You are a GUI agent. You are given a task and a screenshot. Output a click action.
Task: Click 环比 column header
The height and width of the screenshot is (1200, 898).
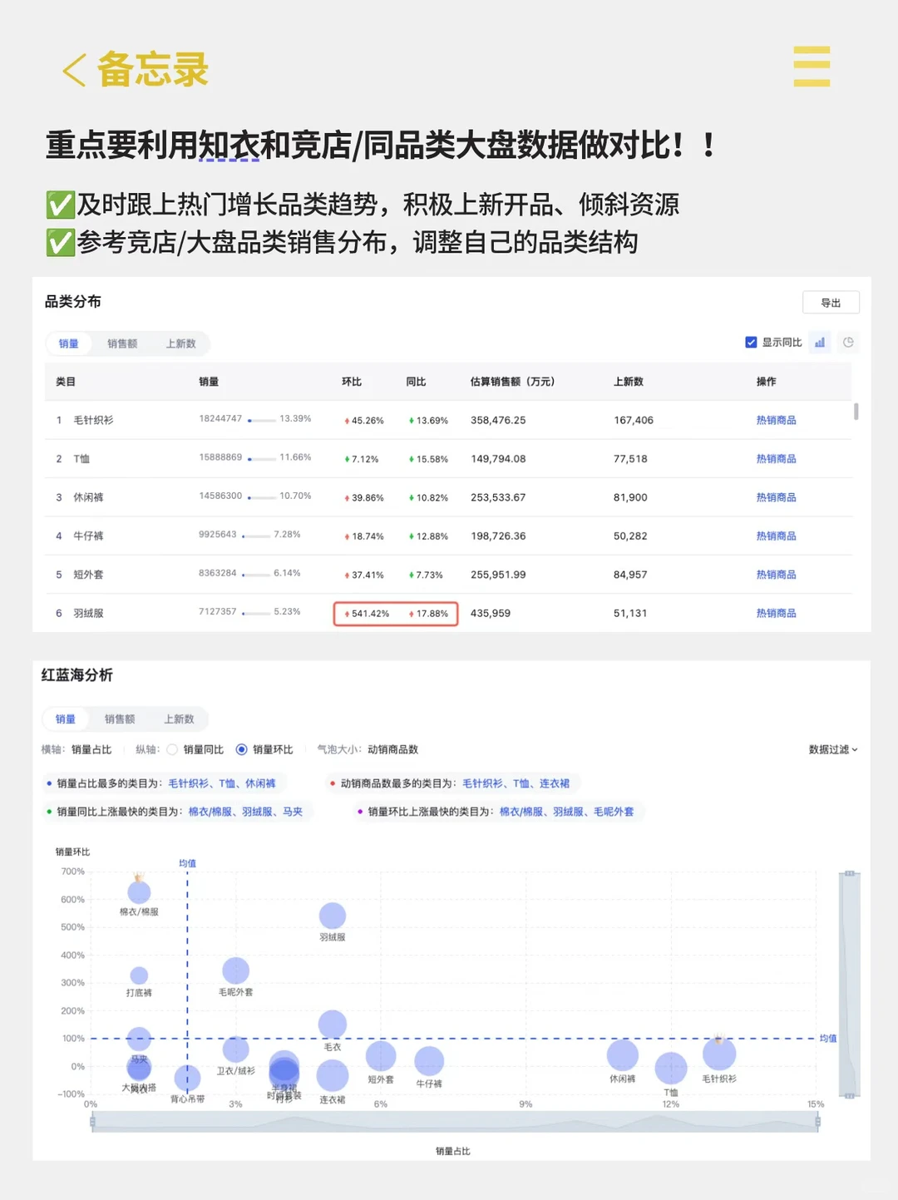[x=352, y=382]
